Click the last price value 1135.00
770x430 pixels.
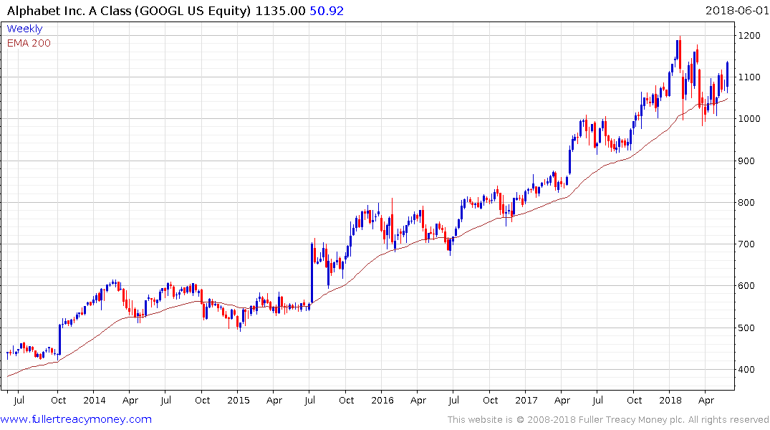click(280, 11)
